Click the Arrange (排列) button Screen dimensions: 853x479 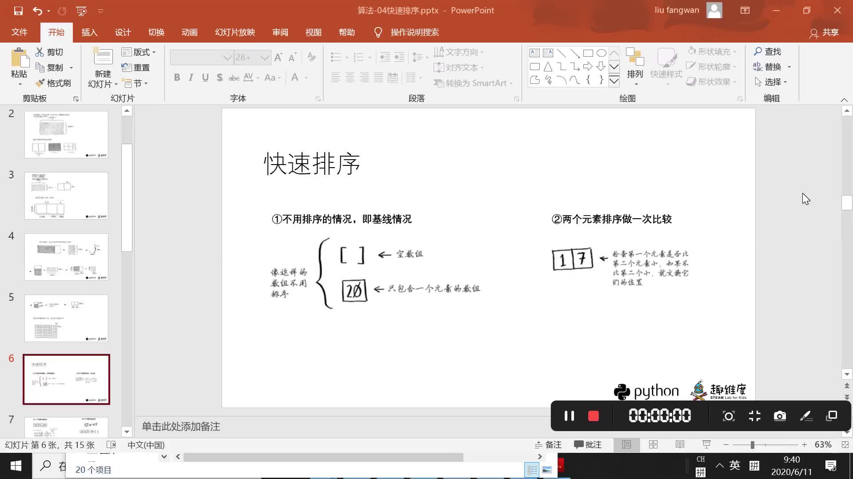click(635, 67)
